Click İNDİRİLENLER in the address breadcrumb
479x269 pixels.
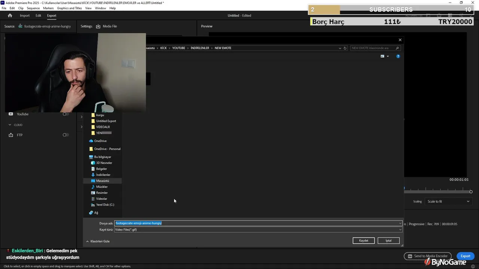(x=200, y=48)
